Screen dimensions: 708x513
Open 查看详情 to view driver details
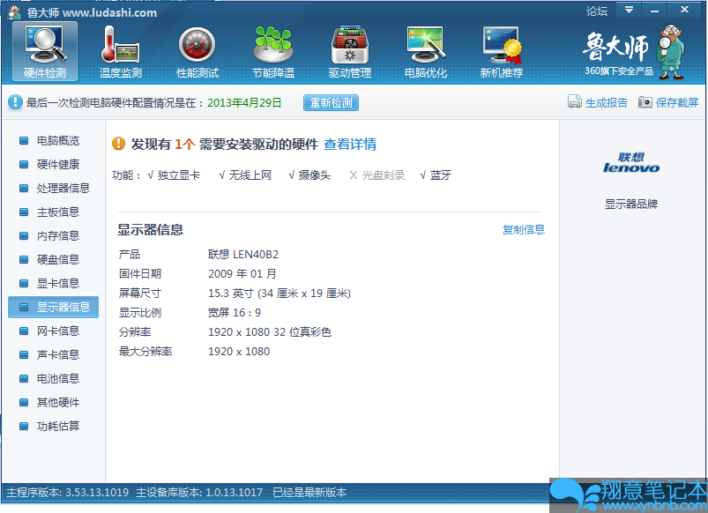coord(350,144)
